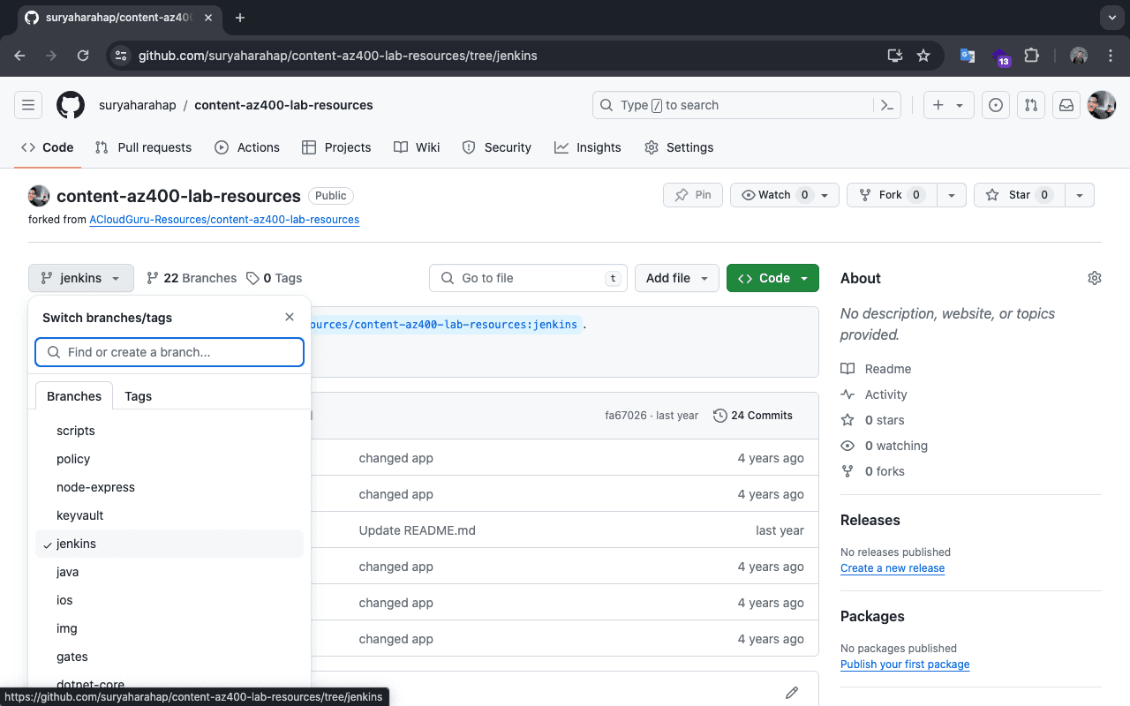
Task: Click the repository owner avatar beside title
Action: tap(39, 196)
